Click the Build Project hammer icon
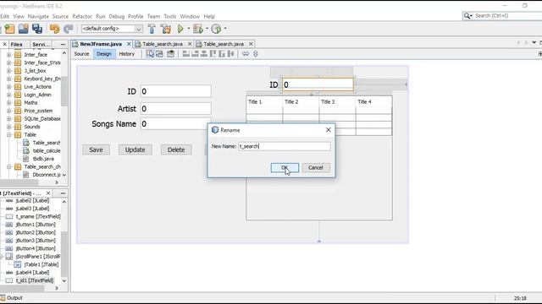Image resolution: width=542 pixels, height=304 pixels. [x=152, y=29]
